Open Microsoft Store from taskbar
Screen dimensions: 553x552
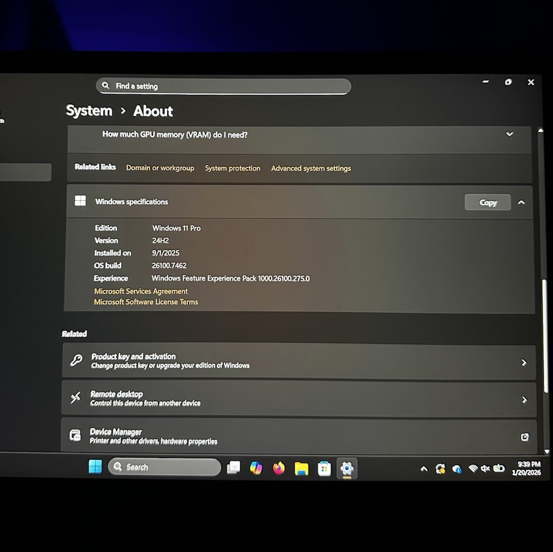pos(324,469)
